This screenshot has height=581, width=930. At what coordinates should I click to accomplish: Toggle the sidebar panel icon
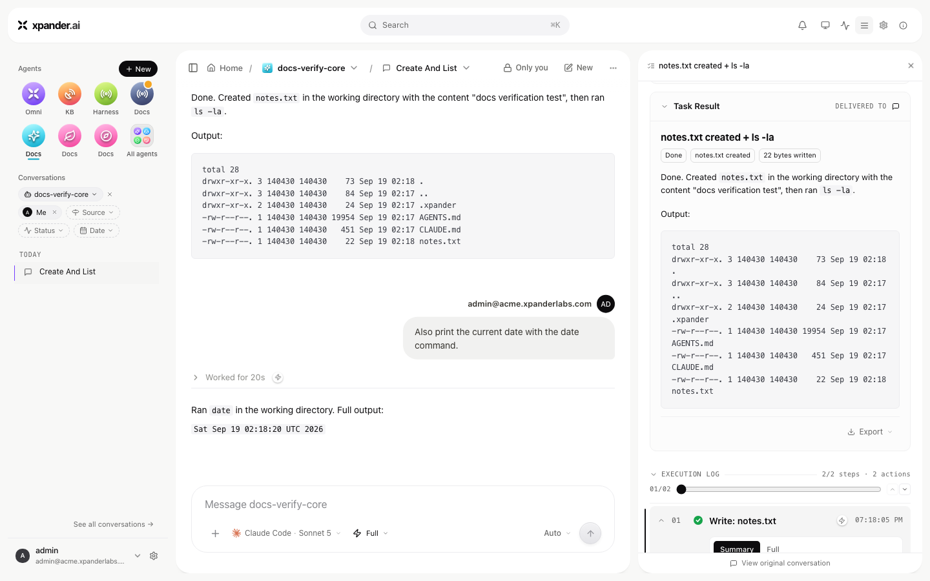tap(193, 68)
